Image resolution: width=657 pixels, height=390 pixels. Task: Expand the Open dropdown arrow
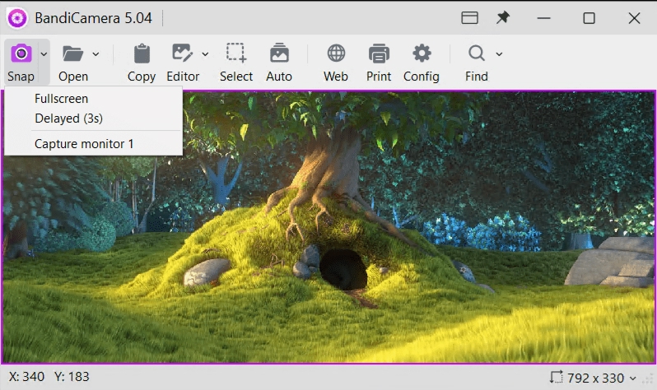pyautogui.click(x=96, y=54)
